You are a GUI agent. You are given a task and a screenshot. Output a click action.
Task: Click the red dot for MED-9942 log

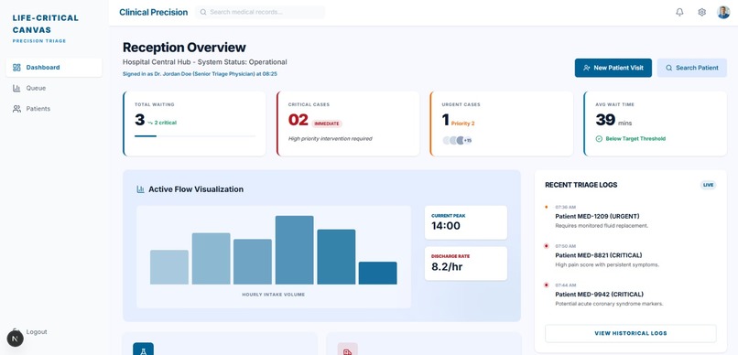point(546,285)
